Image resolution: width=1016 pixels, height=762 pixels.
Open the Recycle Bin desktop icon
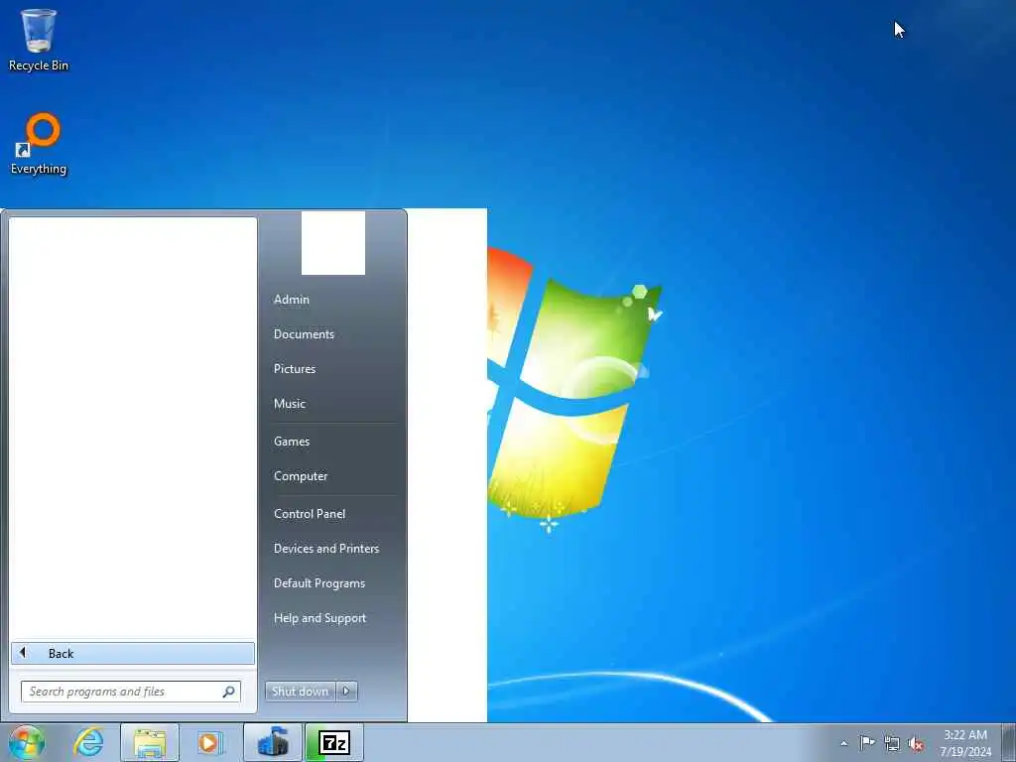(39, 40)
